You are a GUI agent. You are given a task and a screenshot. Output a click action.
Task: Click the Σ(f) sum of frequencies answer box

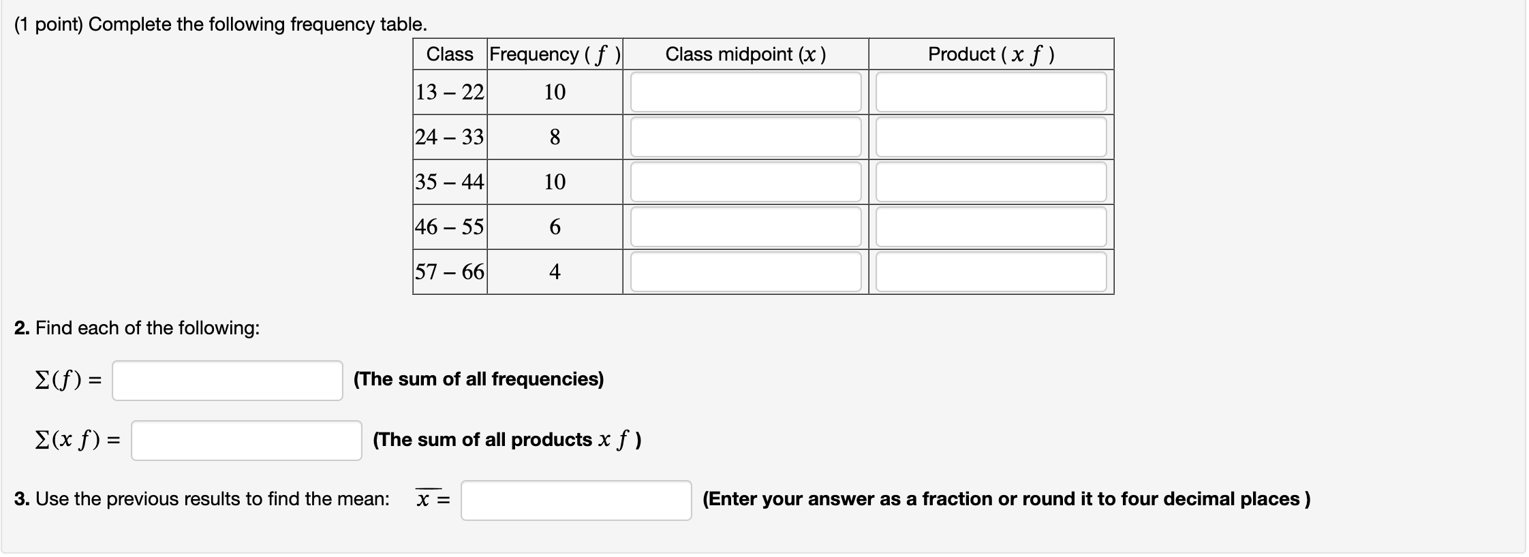click(227, 379)
